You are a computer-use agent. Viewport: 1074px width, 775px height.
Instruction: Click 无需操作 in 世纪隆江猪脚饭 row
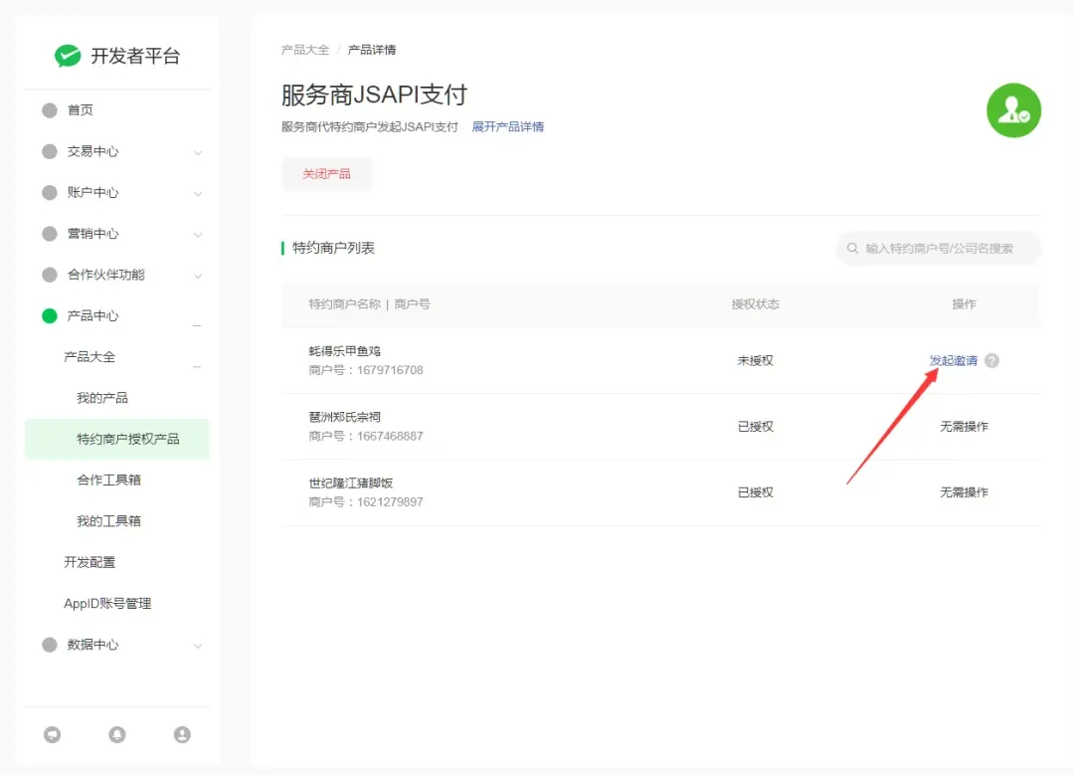(x=964, y=492)
